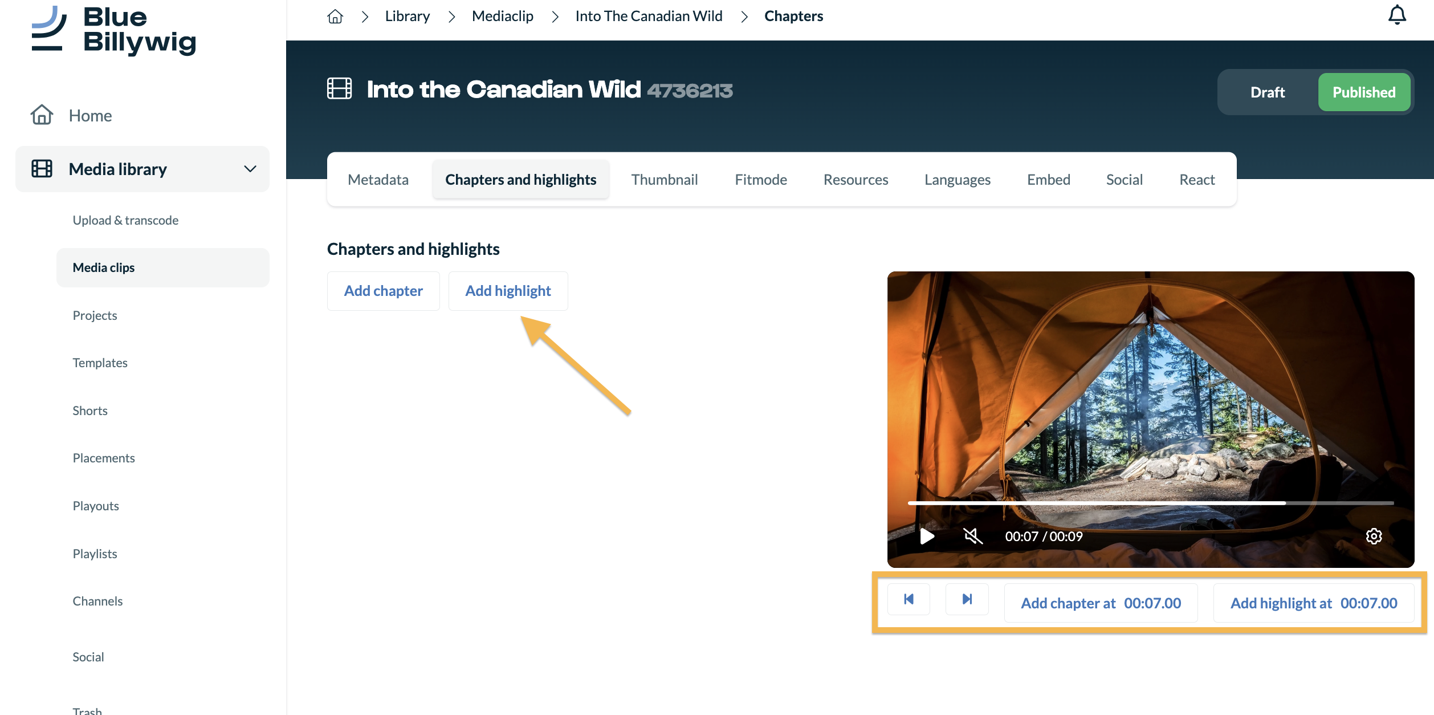Select Media clips in the sidebar
The image size is (1434, 715).
point(162,267)
